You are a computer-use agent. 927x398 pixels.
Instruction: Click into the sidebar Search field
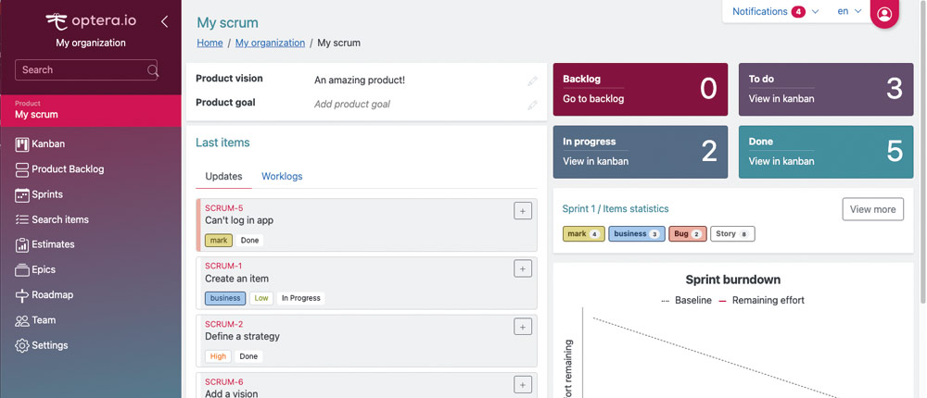point(79,70)
